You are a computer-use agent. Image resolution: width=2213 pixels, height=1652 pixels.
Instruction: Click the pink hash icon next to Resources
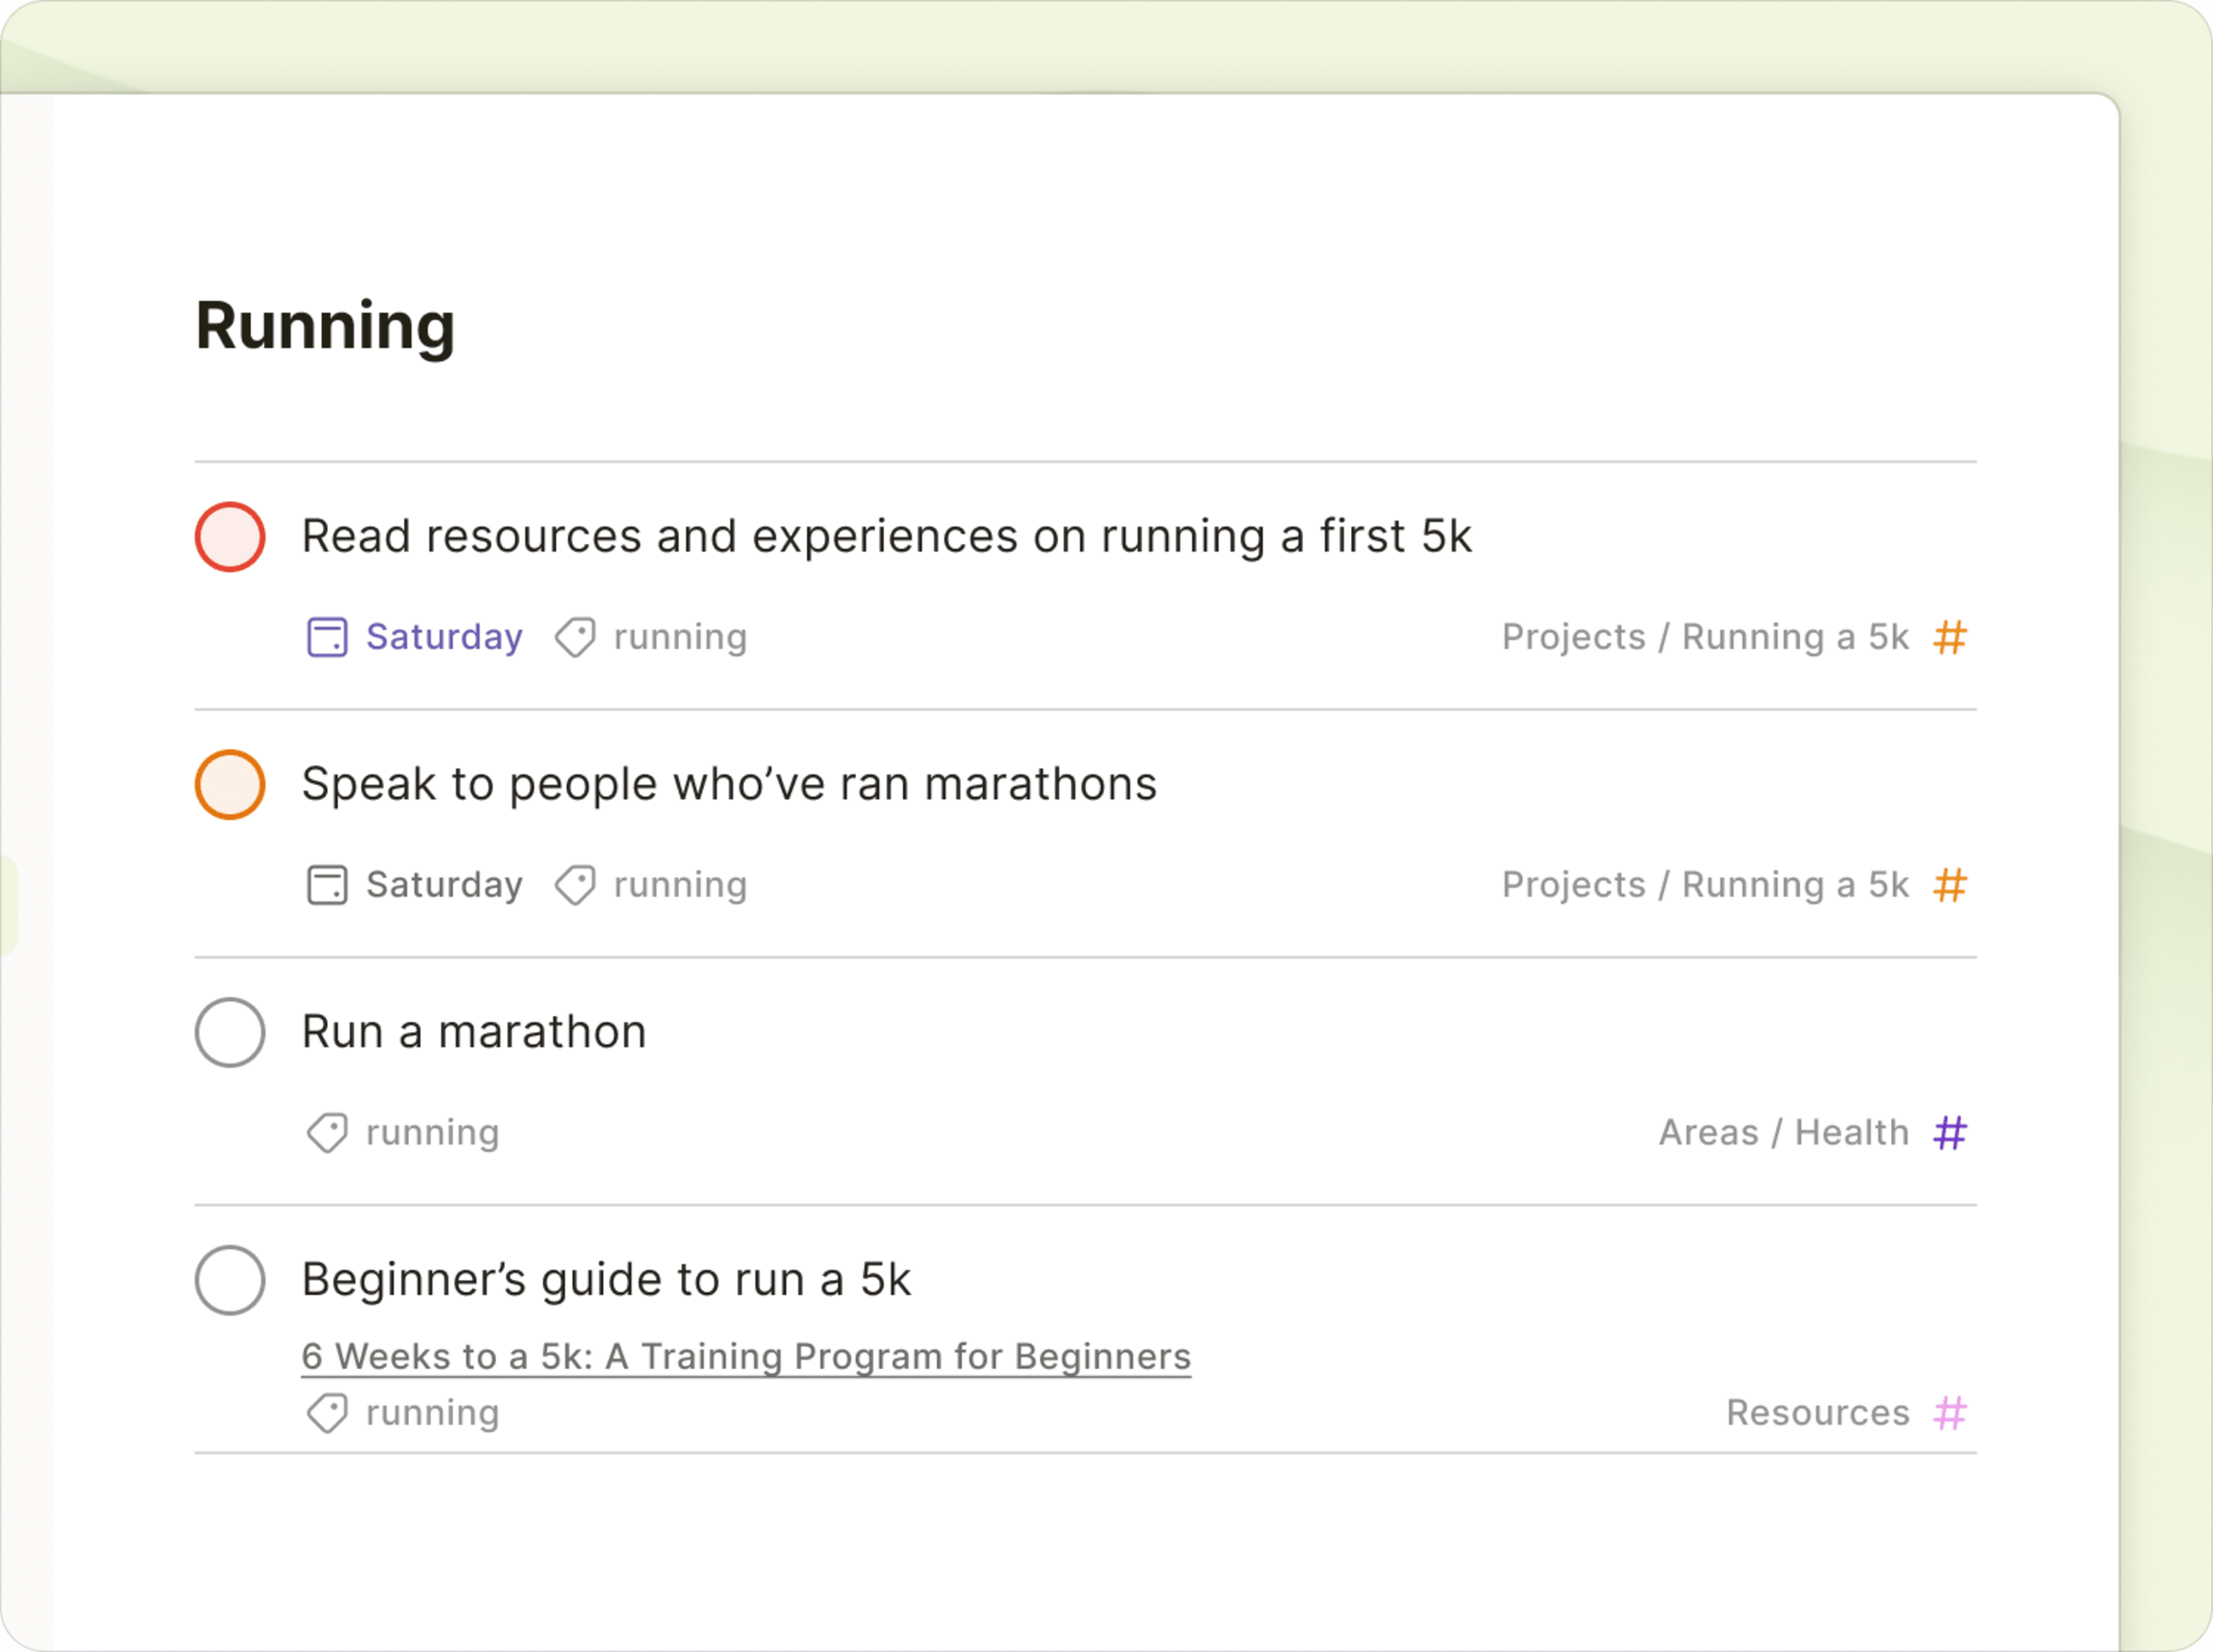[1950, 1413]
